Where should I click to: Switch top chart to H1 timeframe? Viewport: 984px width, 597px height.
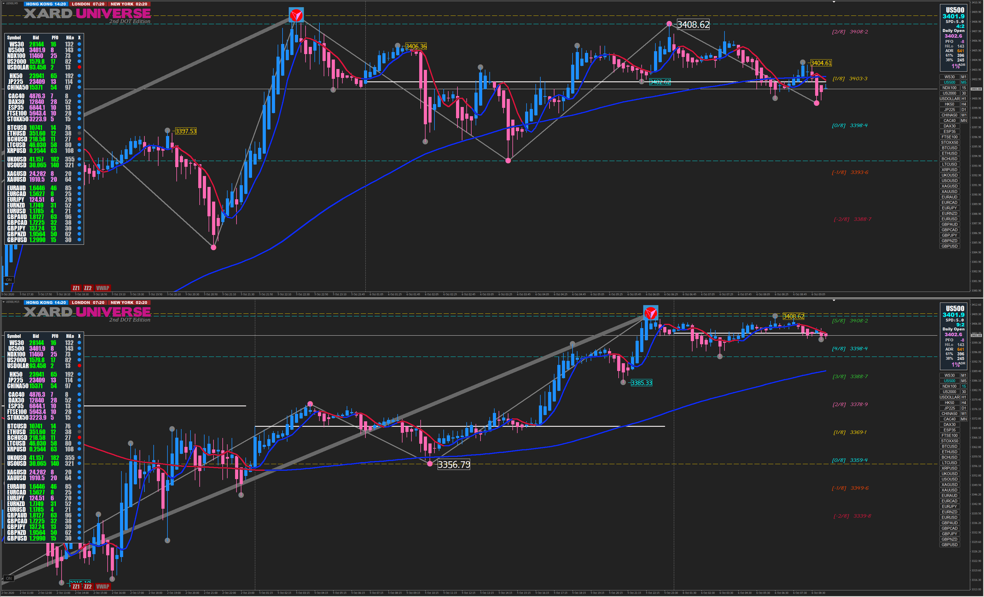964,99
